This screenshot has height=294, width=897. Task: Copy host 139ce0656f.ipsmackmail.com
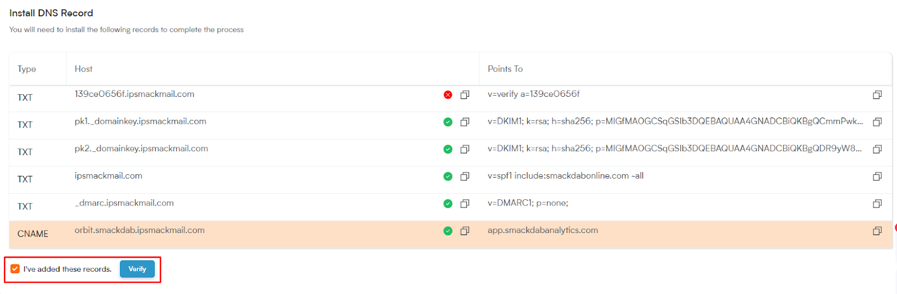(x=465, y=95)
